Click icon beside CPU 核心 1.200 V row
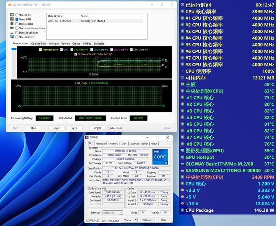Image resolution: width=276 pixels, height=226 pixels. [x=182, y=184]
